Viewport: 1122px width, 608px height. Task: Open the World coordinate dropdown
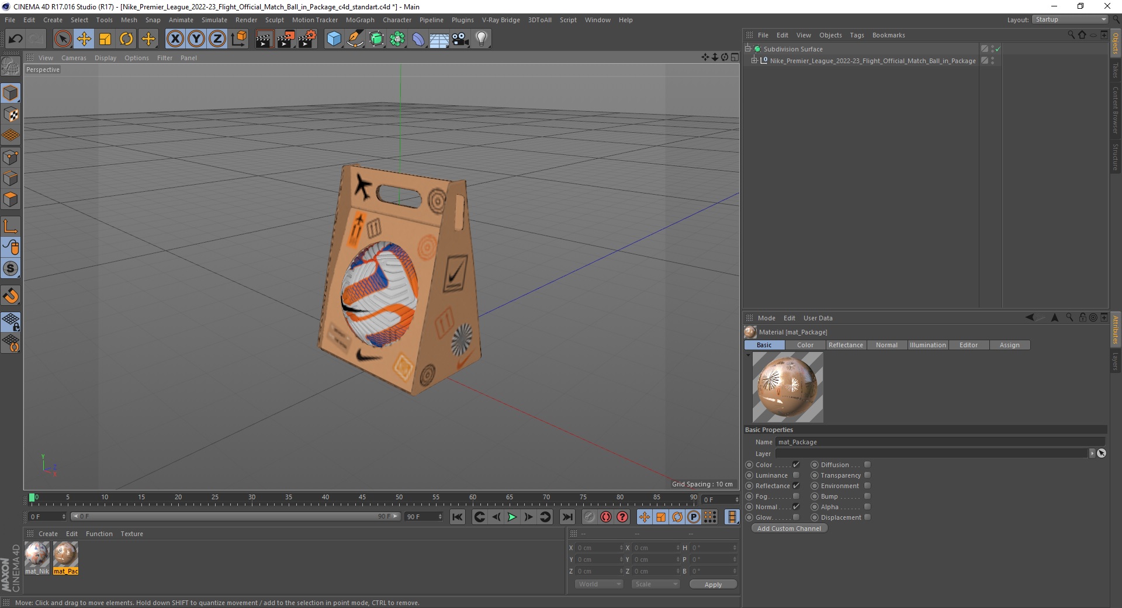point(599,584)
